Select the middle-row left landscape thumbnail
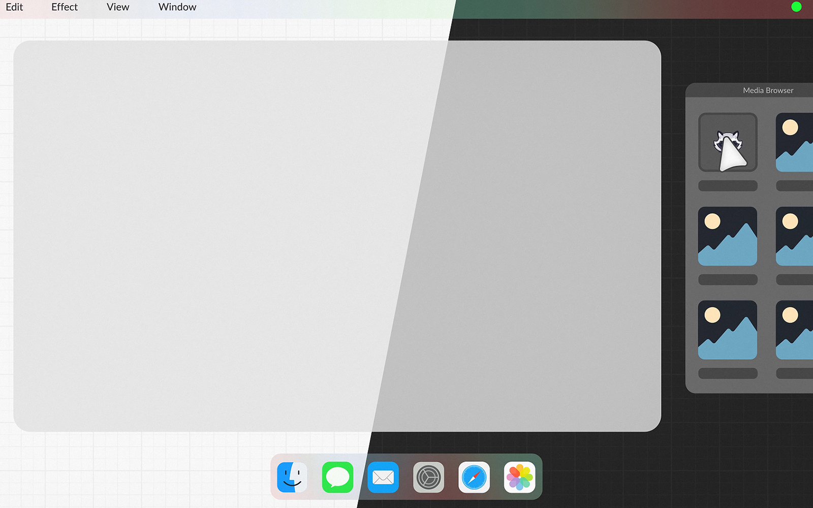This screenshot has width=813, height=508. (x=728, y=236)
